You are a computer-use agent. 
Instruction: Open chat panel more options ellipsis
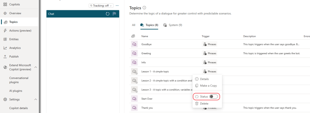click(x=117, y=5)
